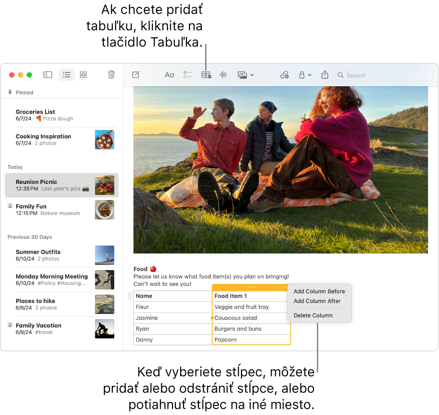The image size is (439, 415).
Task: Click the Places to hike thumbnail
Action: pyautogui.click(x=104, y=304)
